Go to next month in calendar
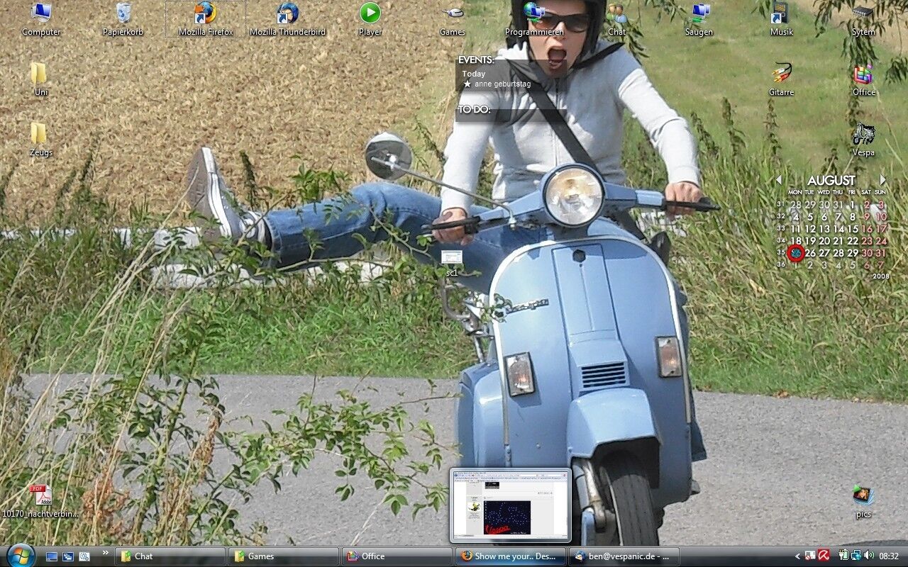 pyautogui.click(x=882, y=180)
